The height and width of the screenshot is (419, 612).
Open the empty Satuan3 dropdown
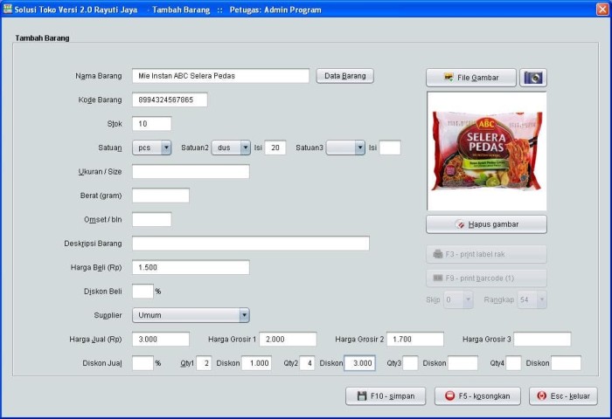(360, 148)
